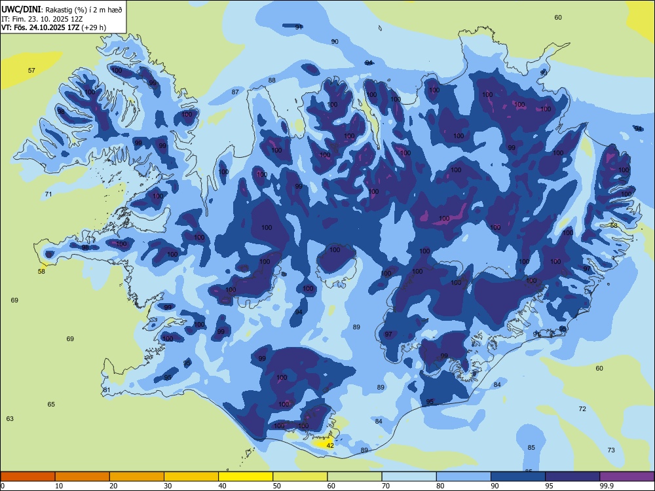Click the '91' value on the map

click(299, 27)
